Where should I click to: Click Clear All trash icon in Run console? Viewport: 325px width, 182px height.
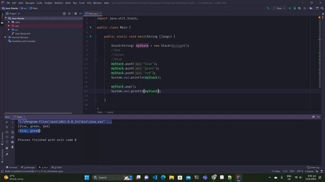click(x=12, y=147)
